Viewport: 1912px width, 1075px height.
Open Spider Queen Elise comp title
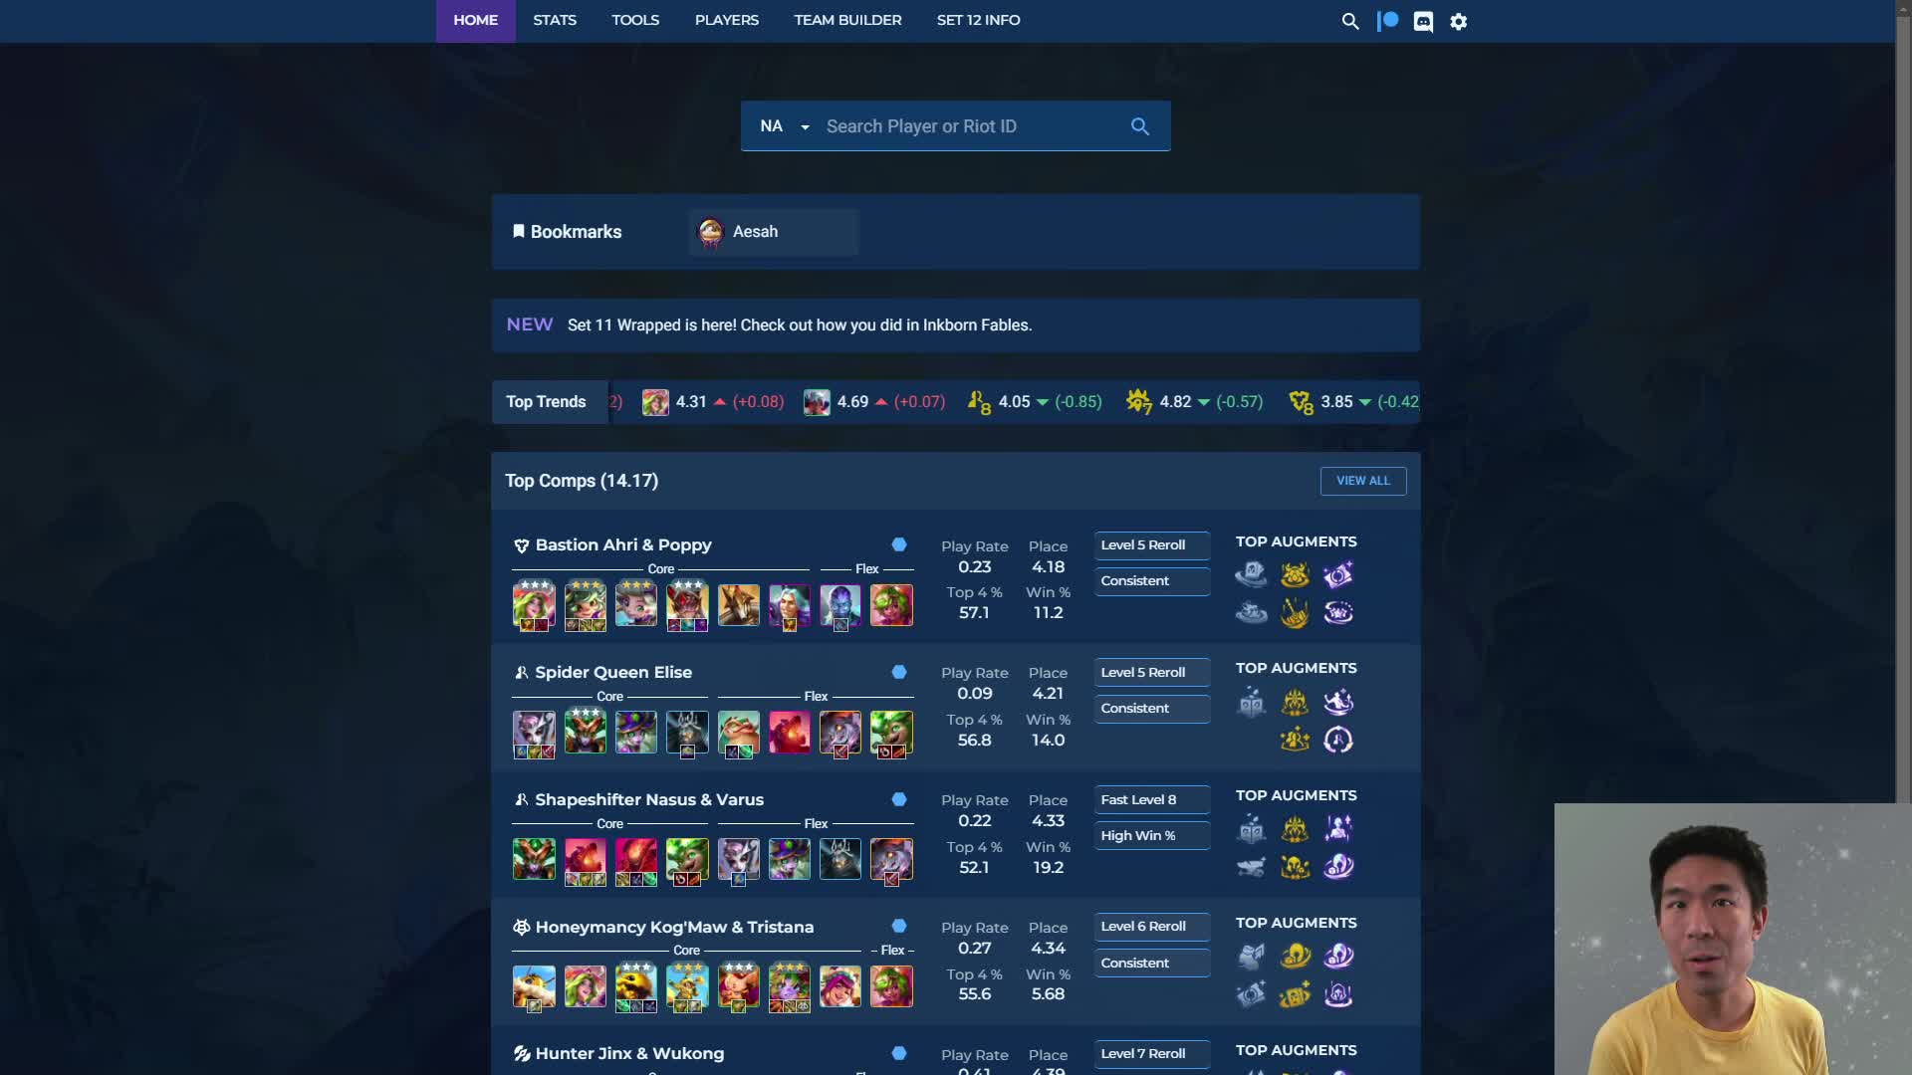613,673
